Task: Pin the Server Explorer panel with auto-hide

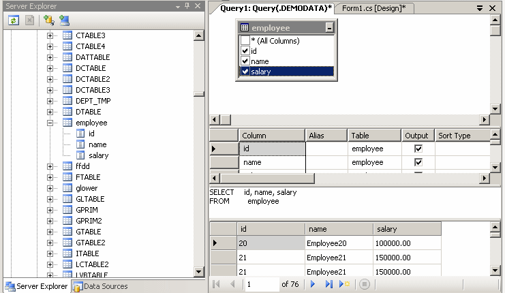Action: (x=187, y=6)
